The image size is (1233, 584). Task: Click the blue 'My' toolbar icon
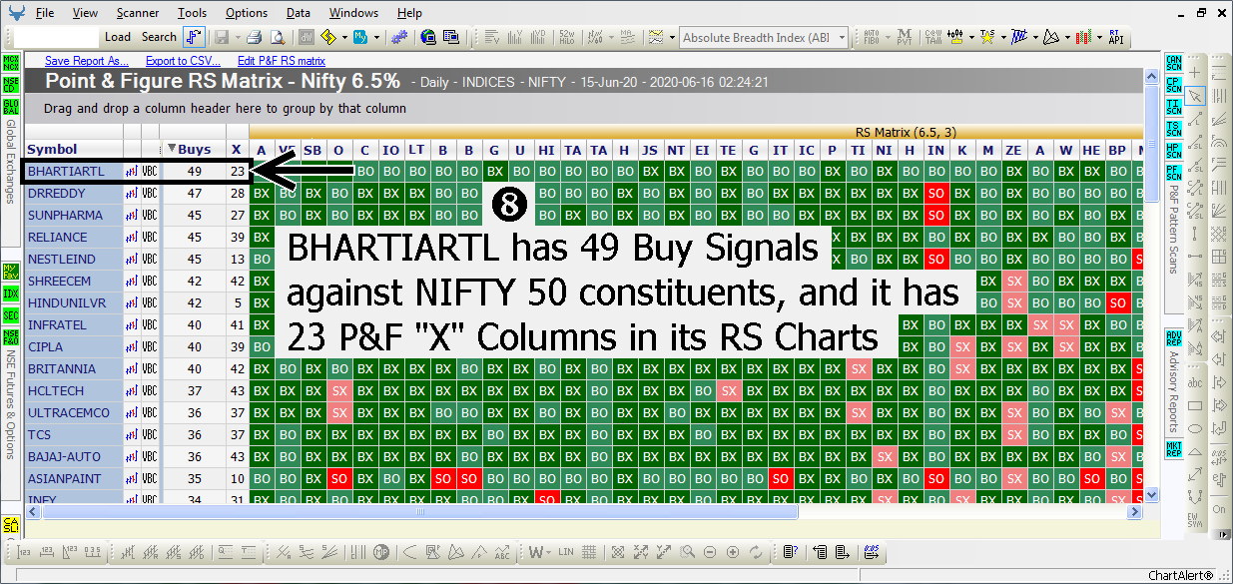(x=360, y=37)
